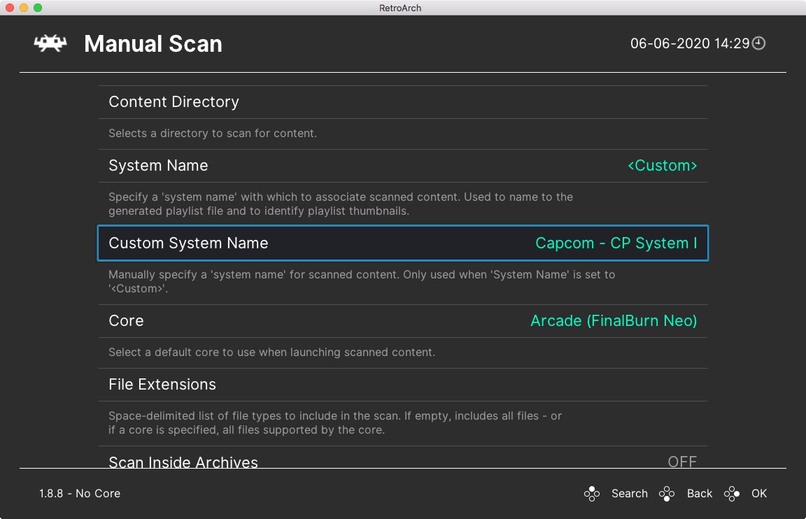The height and width of the screenshot is (519, 806).
Task: Open the Core selection row
Action: point(403,320)
